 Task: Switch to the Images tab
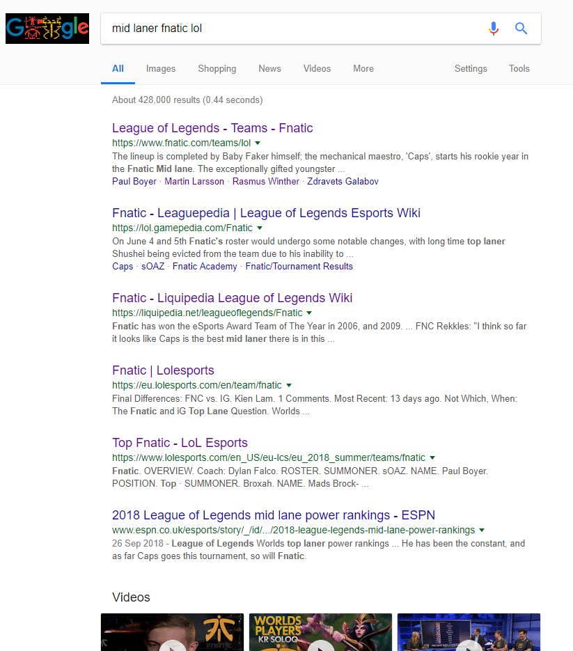point(161,68)
